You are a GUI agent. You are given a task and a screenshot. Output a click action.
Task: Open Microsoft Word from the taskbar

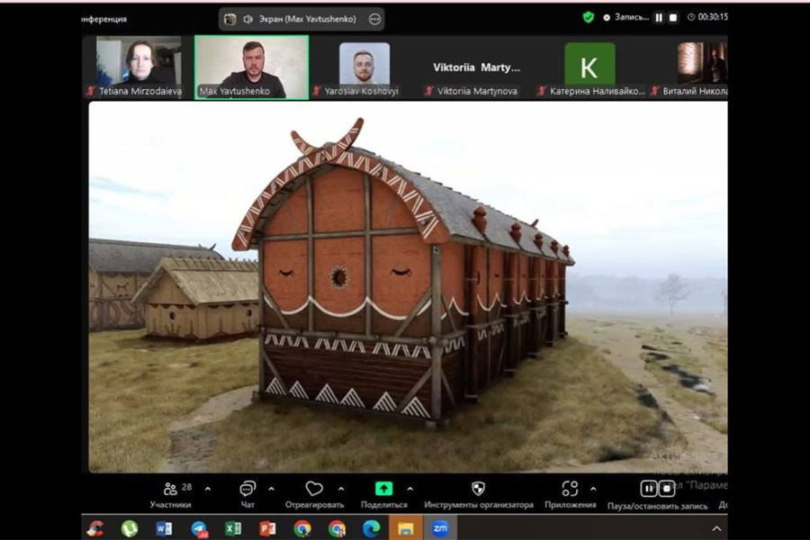coord(164,528)
